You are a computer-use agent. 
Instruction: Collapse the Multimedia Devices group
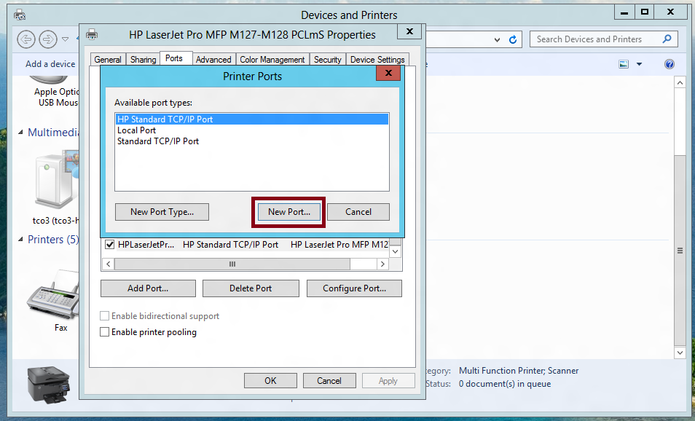[20, 132]
